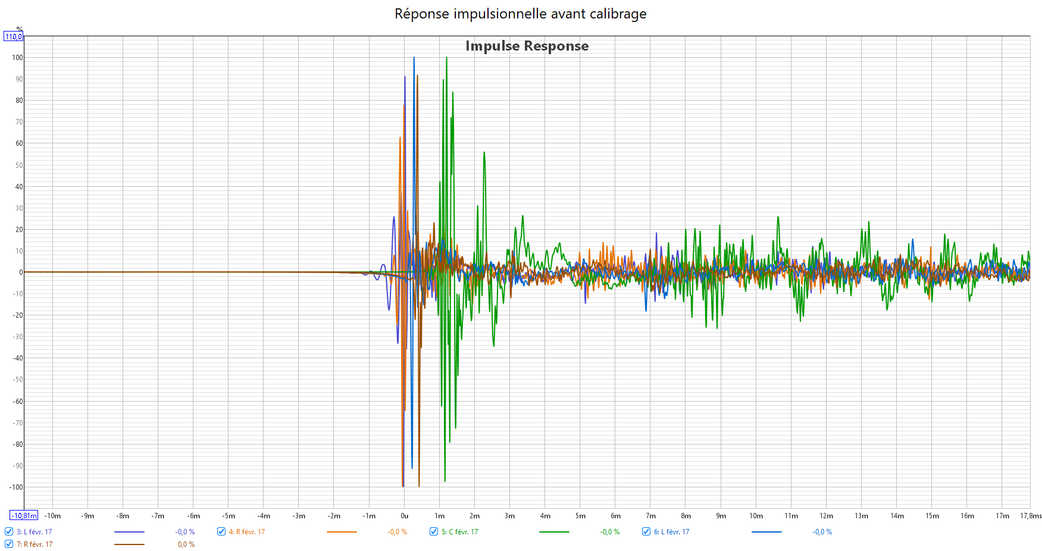The height and width of the screenshot is (551, 1042).
Task: Click the 100 label on the Y axis
Action: click(x=17, y=58)
